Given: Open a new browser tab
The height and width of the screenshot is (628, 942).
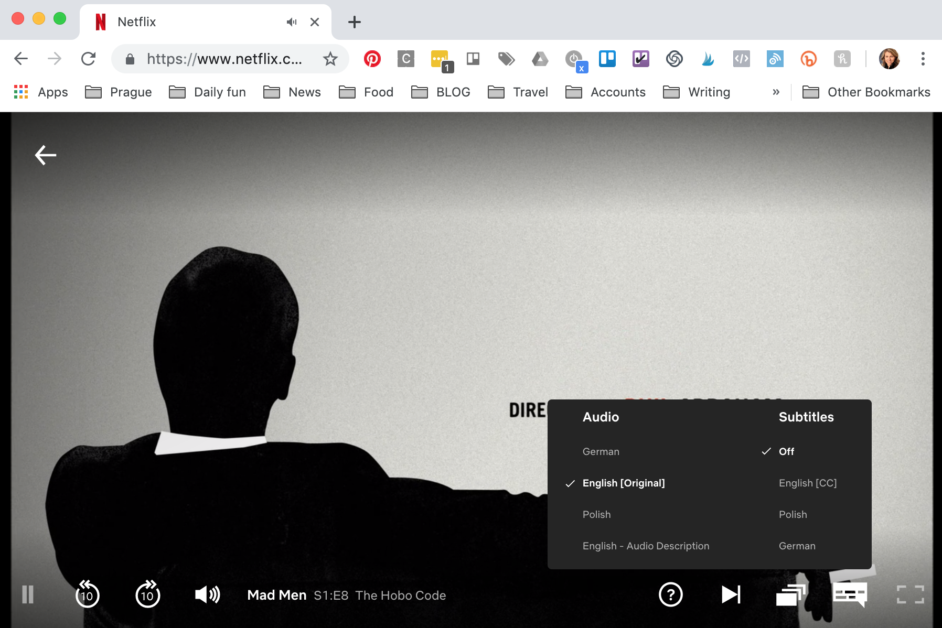Looking at the screenshot, I should tap(355, 22).
